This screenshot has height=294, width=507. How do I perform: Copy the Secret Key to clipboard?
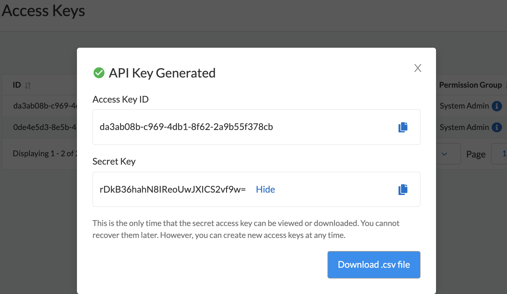click(403, 189)
